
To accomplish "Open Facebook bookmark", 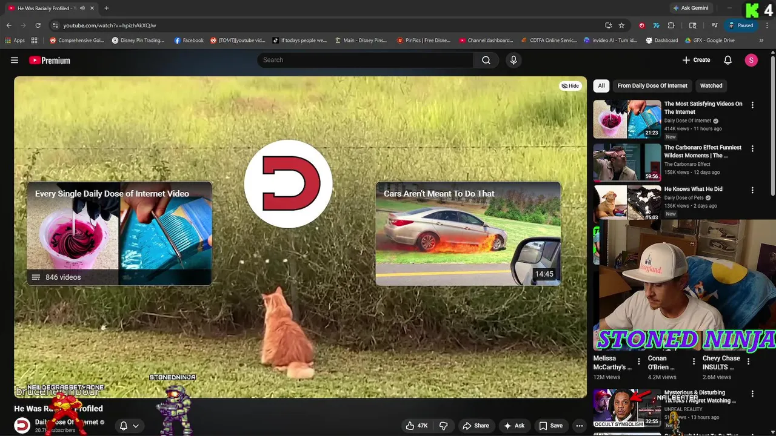I will pyautogui.click(x=189, y=41).
